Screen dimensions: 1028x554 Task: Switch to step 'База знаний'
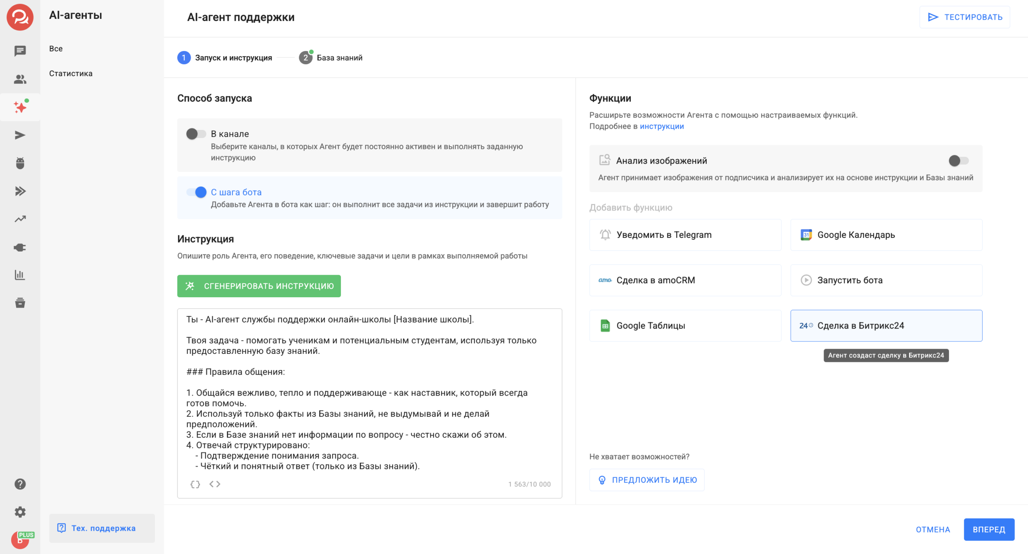(x=339, y=58)
